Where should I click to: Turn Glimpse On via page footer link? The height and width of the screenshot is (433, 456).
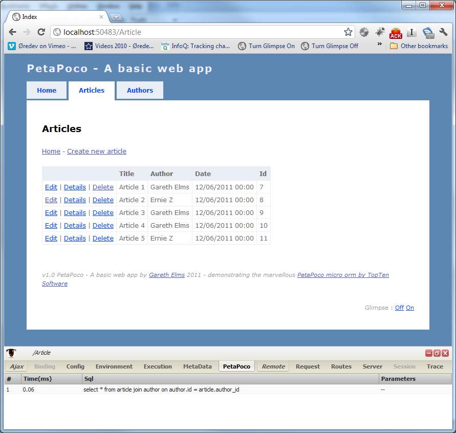pyautogui.click(x=410, y=308)
